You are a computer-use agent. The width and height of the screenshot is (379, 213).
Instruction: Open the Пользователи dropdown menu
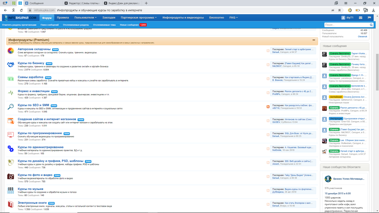pyautogui.click(x=86, y=18)
